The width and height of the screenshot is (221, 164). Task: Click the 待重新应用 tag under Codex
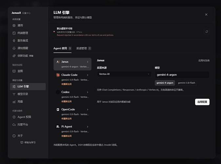66,102
